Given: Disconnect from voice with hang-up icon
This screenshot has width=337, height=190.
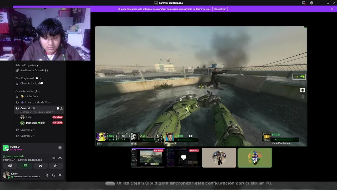Looking at the screenshot, I should [60, 158].
